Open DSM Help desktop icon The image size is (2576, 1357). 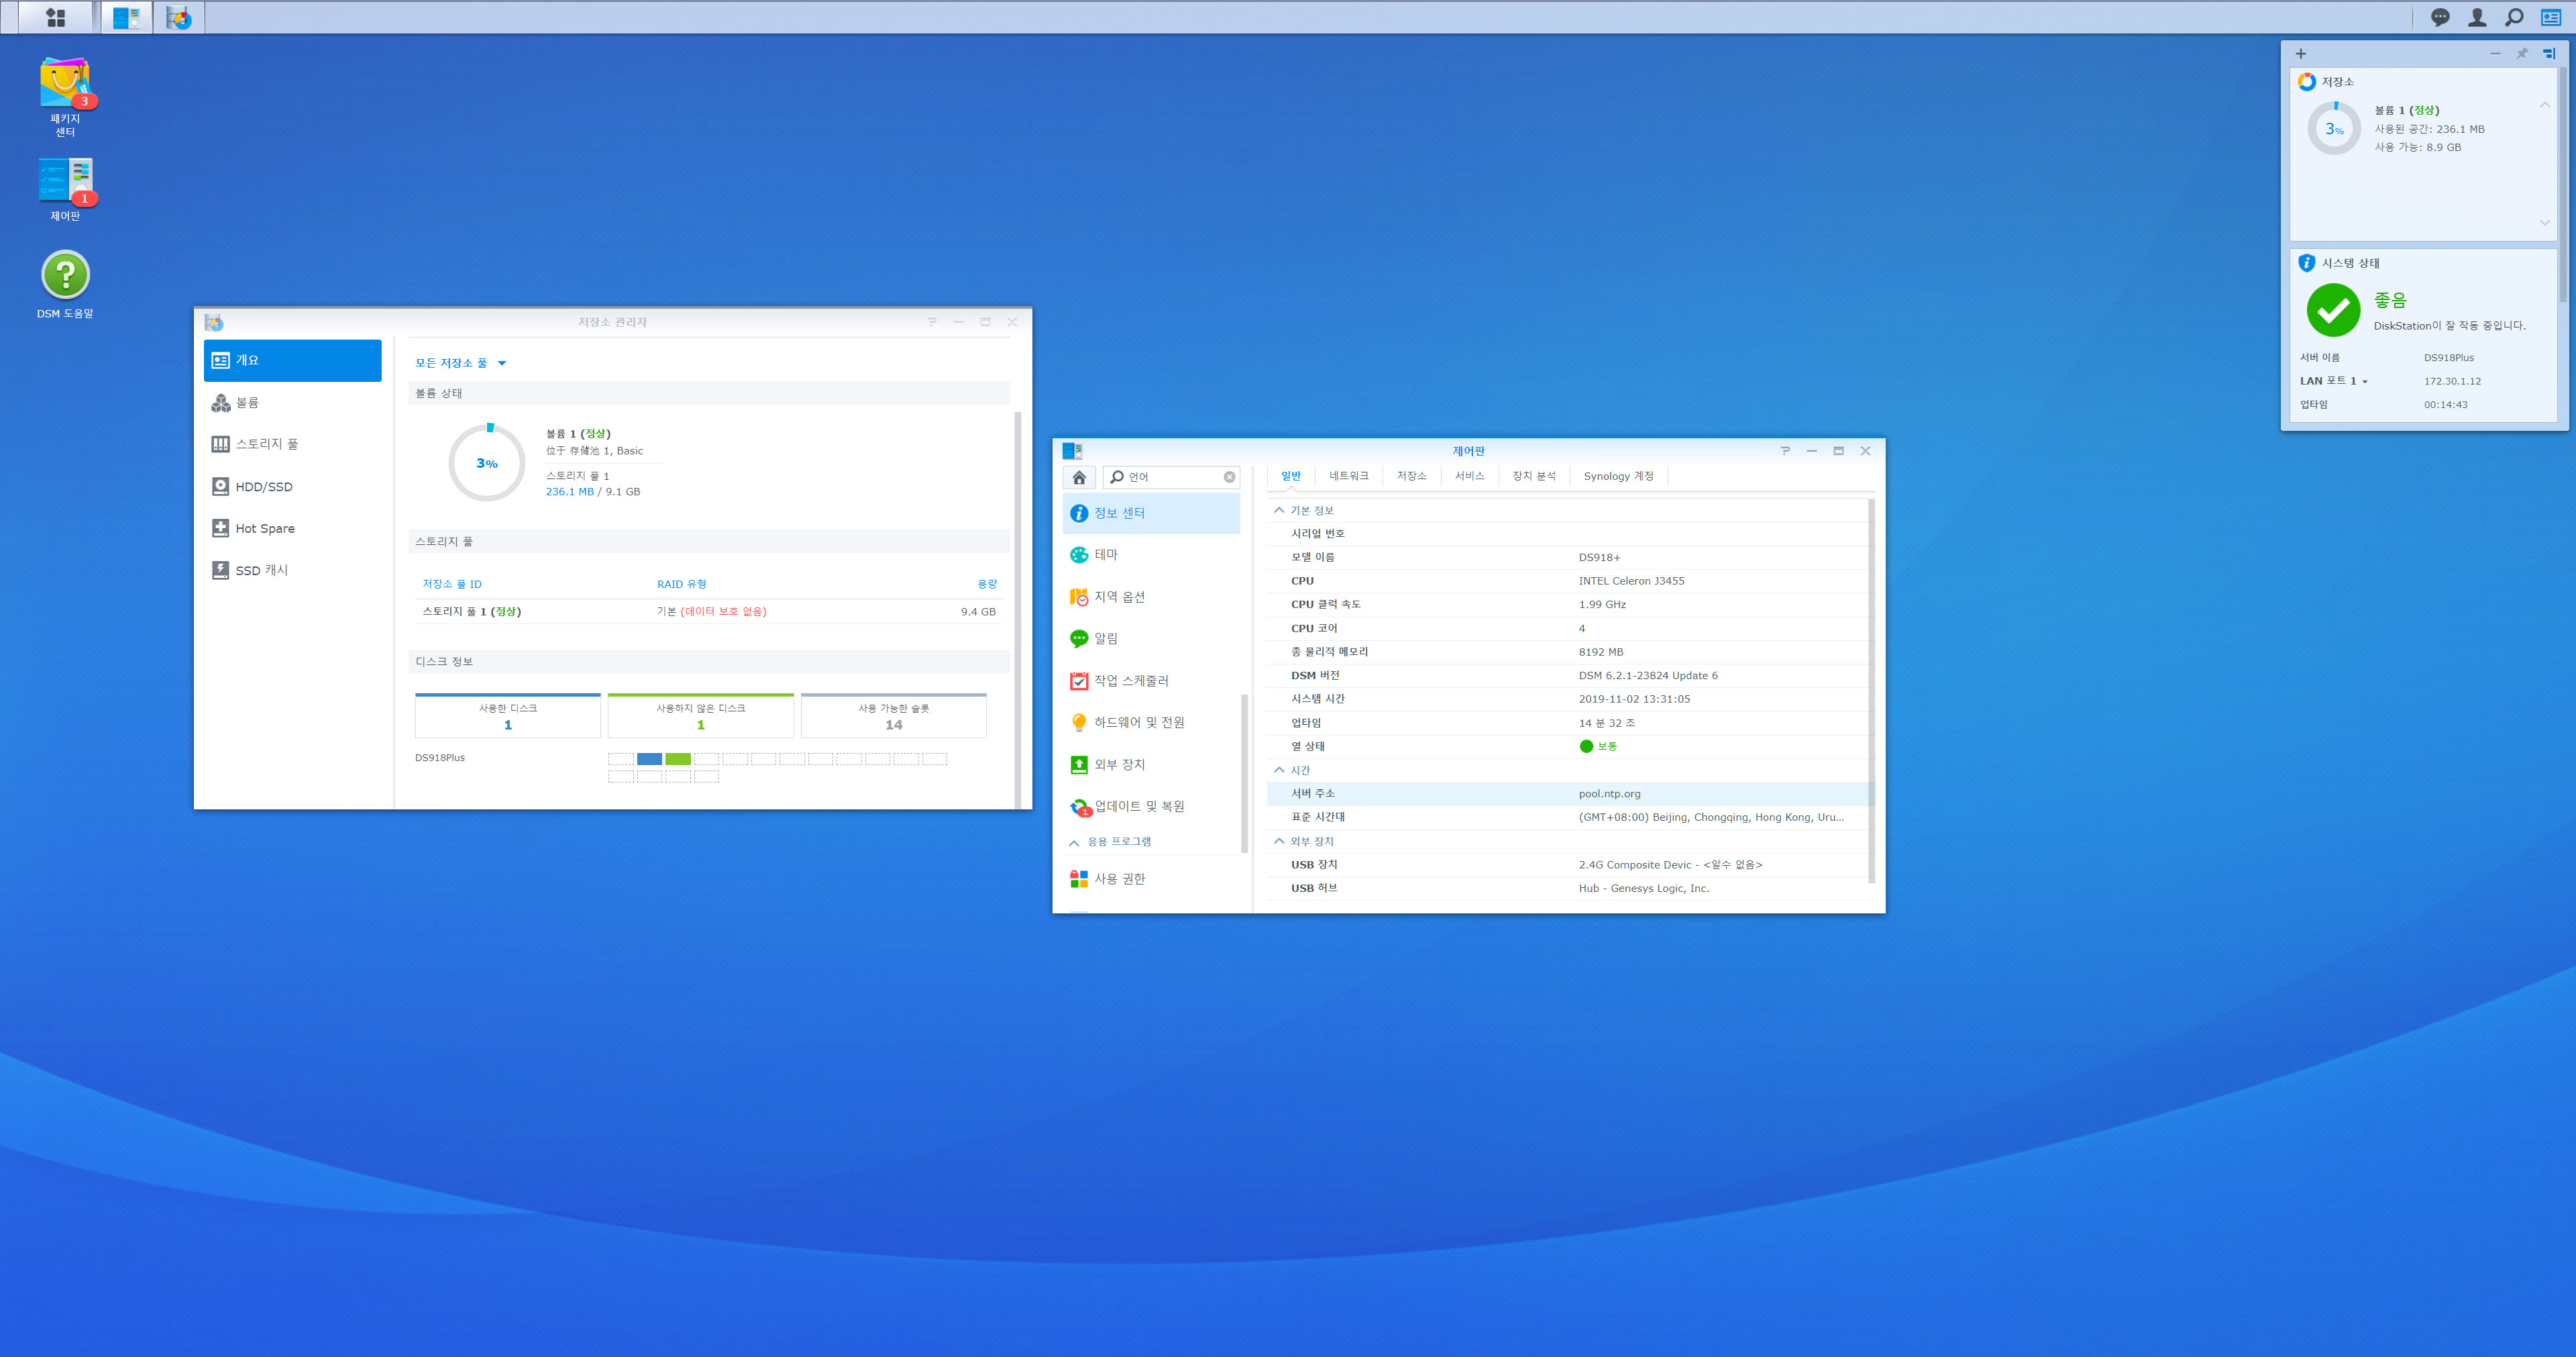tap(65, 275)
